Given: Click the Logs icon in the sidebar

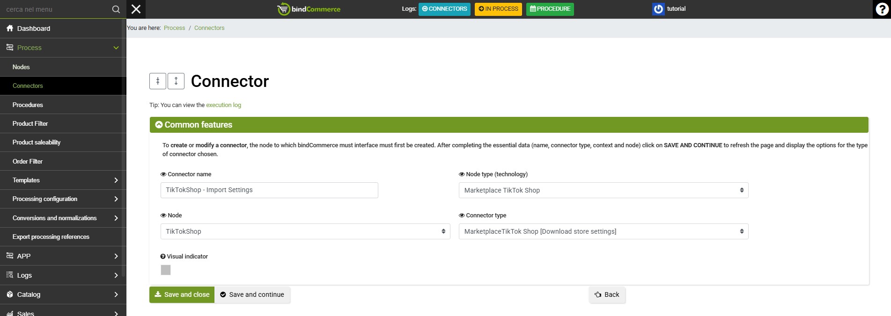Looking at the screenshot, I should (x=10, y=275).
